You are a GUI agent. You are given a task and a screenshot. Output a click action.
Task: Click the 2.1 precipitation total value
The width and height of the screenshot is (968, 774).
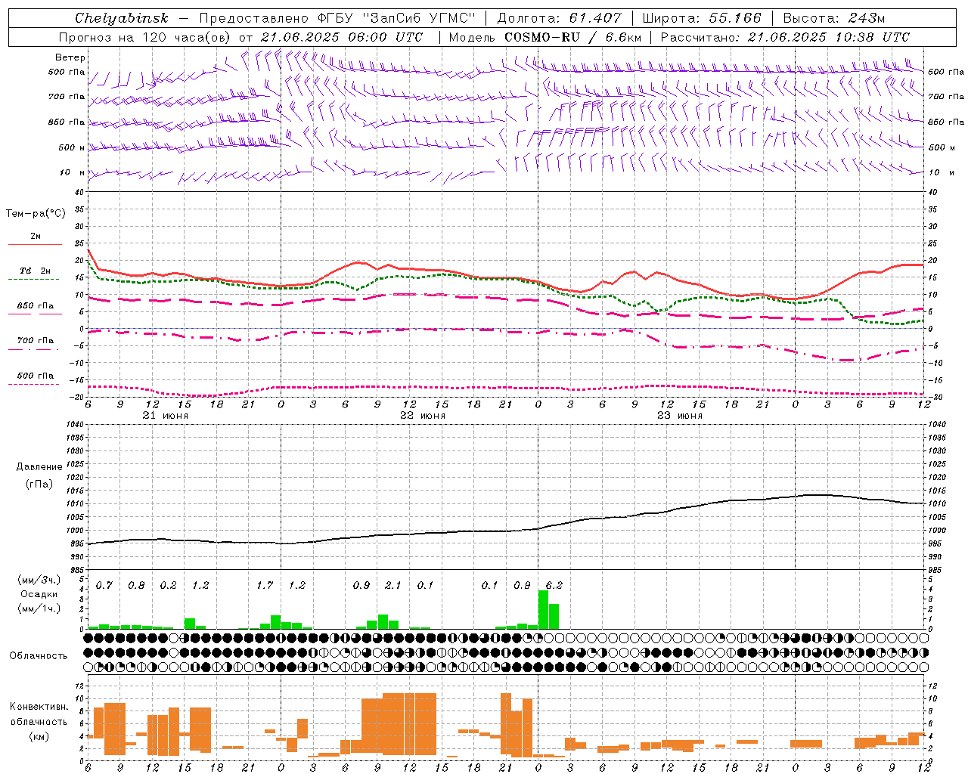pyautogui.click(x=393, y=585)
